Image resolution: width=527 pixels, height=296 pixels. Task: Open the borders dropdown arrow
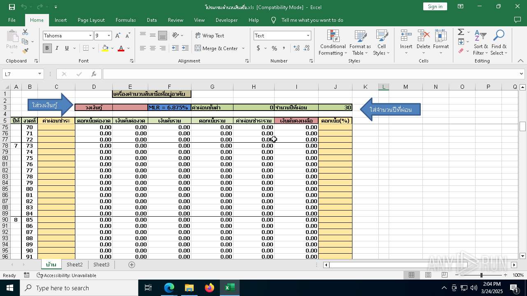pos(93,48)
